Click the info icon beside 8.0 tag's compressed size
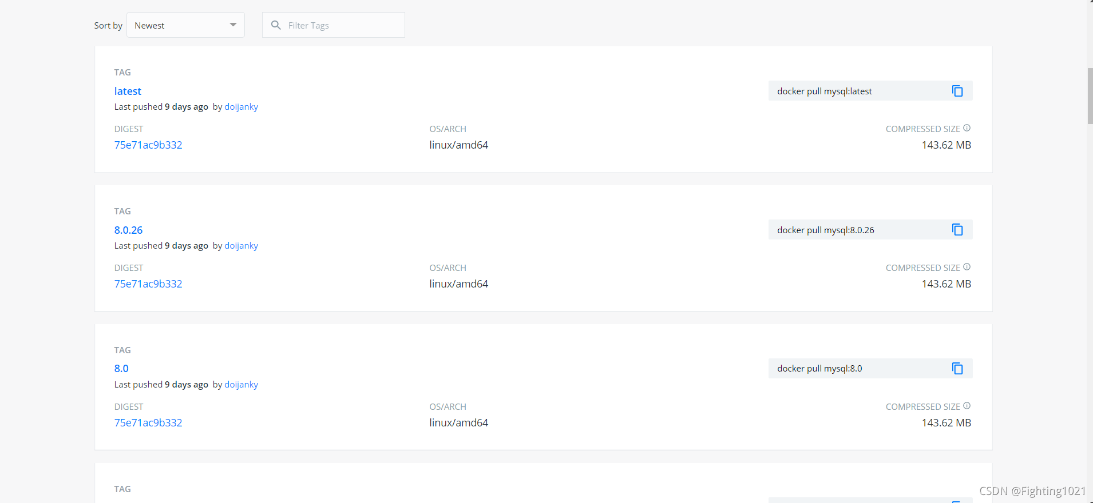The height and width of the screenshot is (503, 1093). (x=967, y=406)
